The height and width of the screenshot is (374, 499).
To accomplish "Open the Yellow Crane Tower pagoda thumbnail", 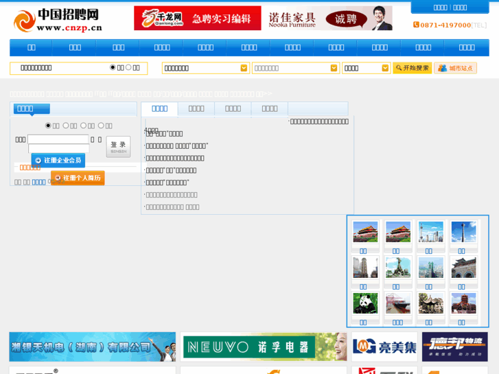I will [x=464, y=303].
